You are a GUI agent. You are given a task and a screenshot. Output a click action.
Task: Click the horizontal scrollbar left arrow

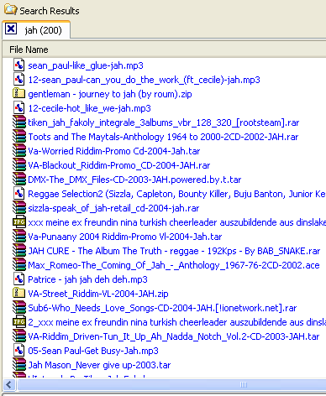point(9,385)
